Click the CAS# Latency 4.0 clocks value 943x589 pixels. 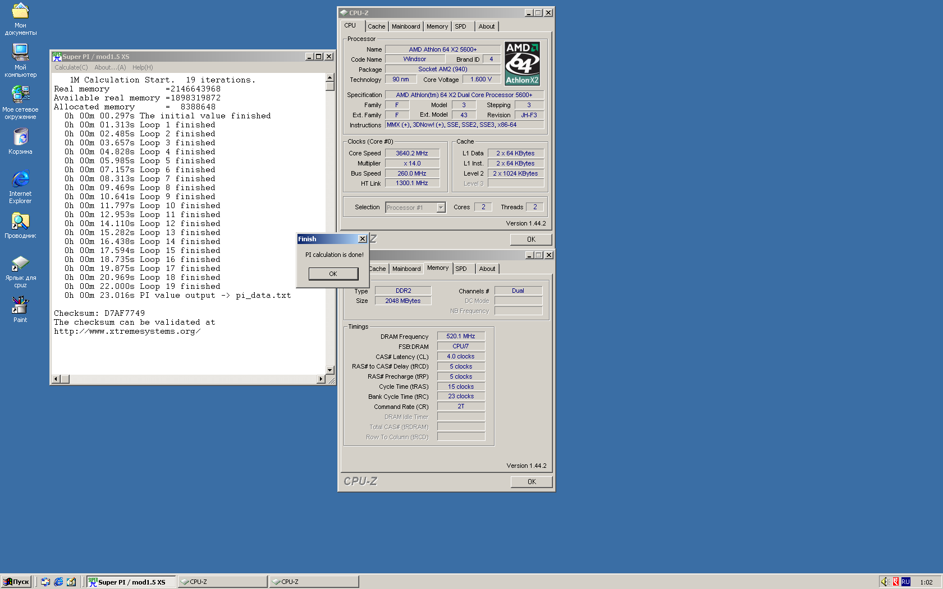pos(461,357)
